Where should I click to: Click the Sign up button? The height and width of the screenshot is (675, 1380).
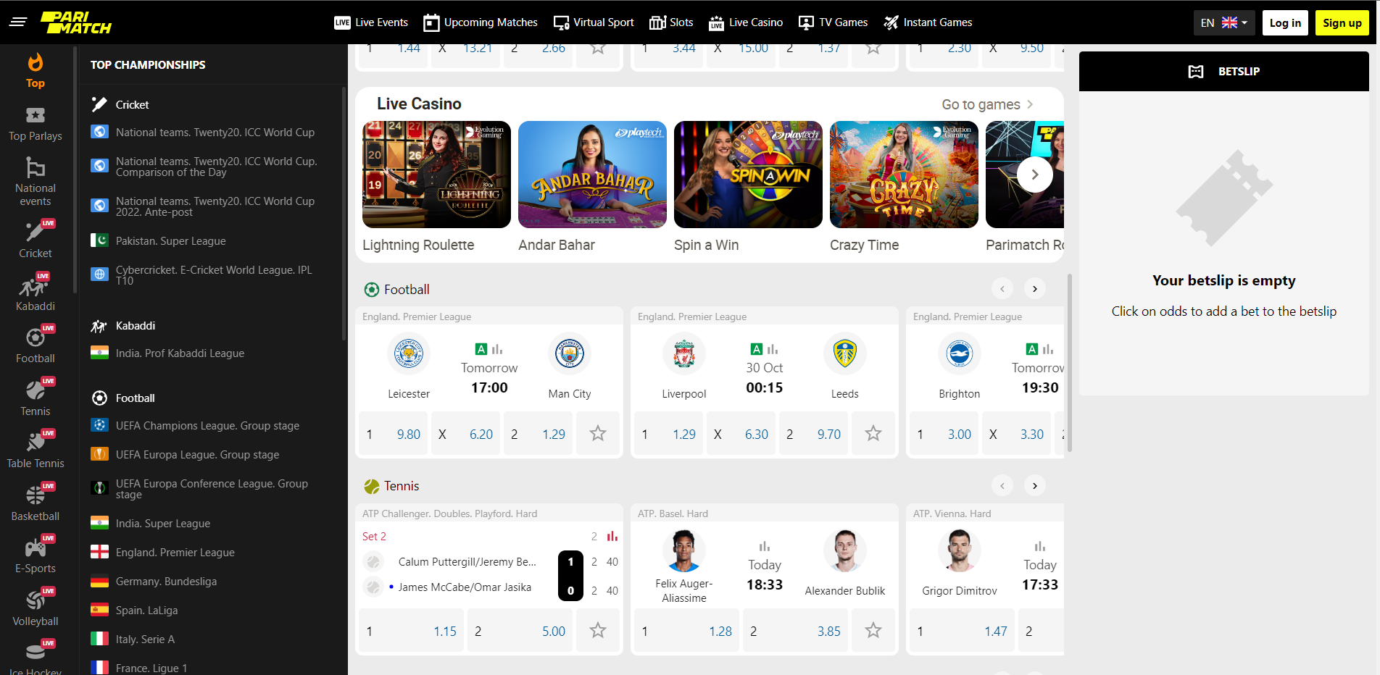(1342, 22)
